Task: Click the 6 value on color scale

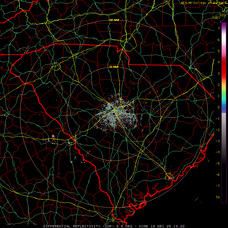Action: click(219, 40)
